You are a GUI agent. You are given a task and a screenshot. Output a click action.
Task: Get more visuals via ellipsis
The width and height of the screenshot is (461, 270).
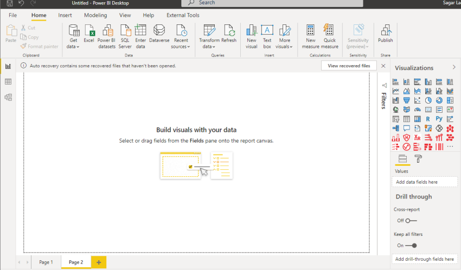(x=450, y=146)
